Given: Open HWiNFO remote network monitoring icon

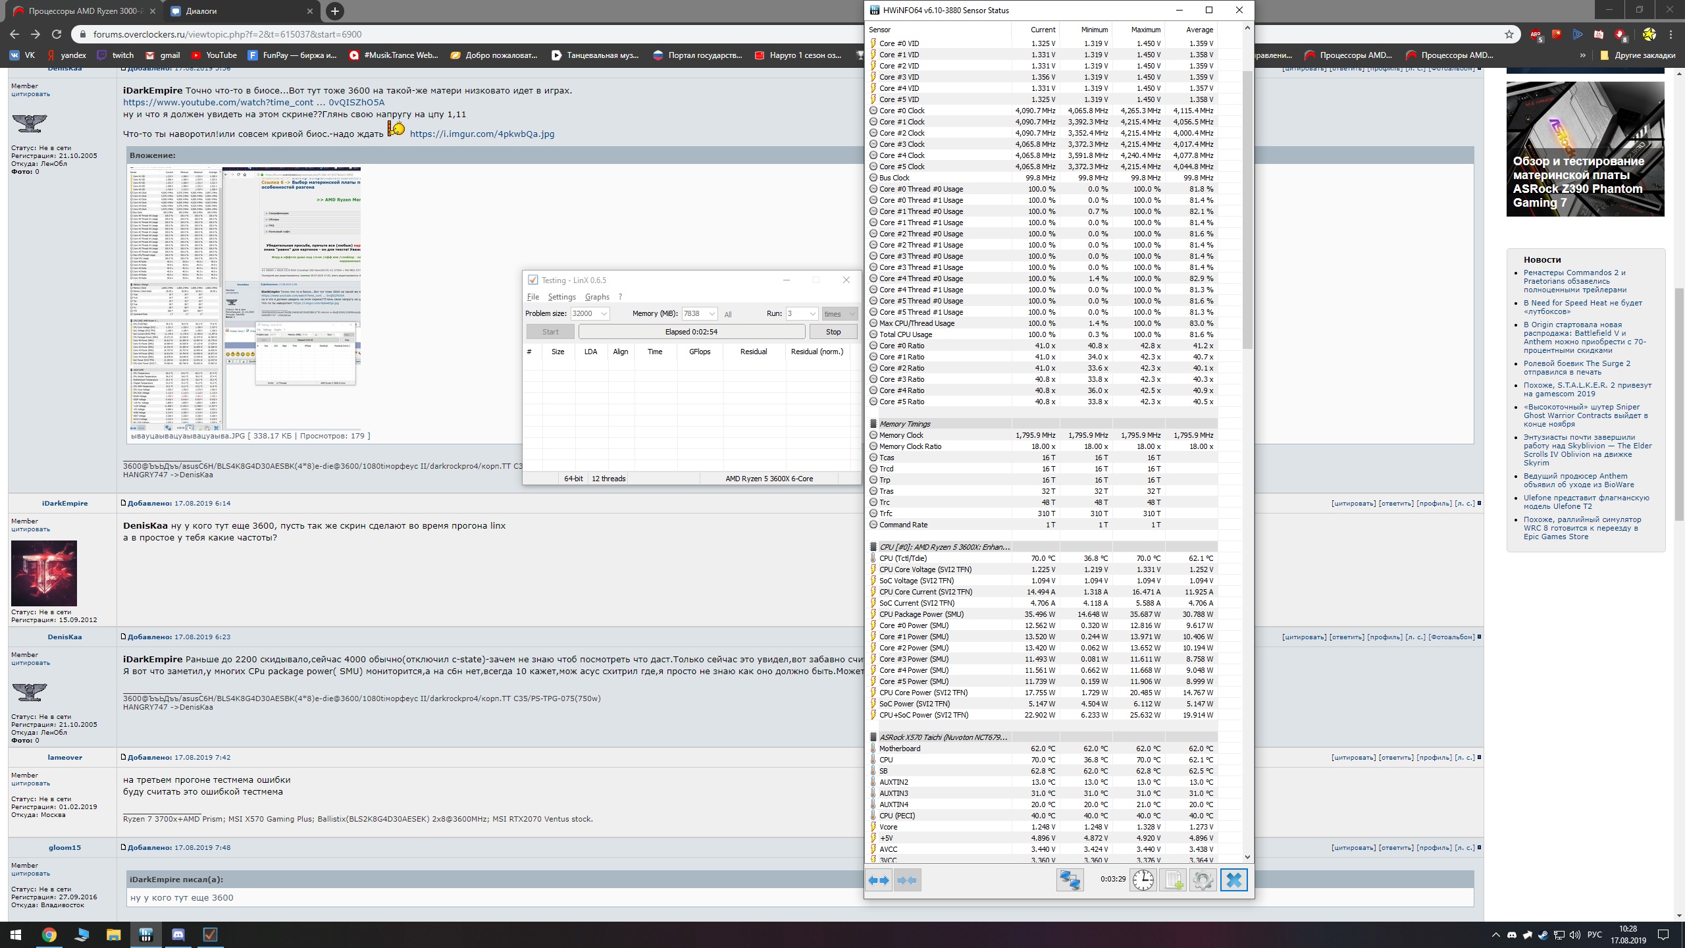Looking at the screenshot, I should point(1070,880).
